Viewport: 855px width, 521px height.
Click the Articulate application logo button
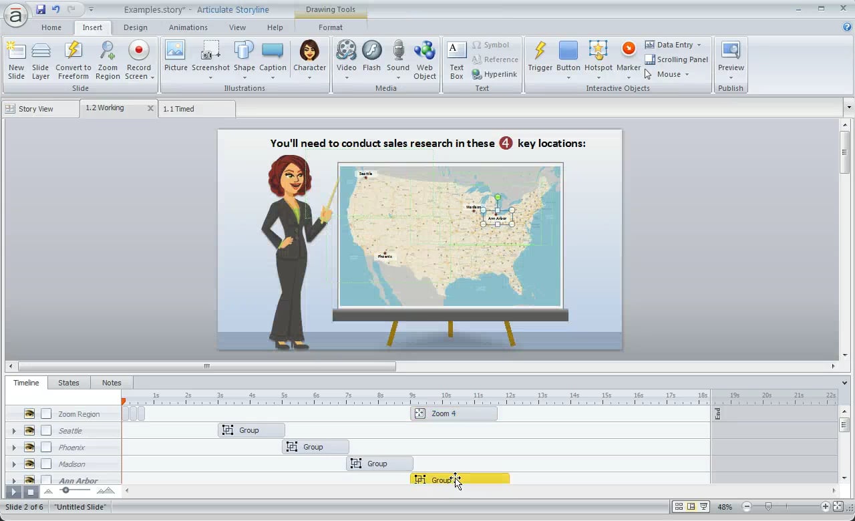(15, 15)
